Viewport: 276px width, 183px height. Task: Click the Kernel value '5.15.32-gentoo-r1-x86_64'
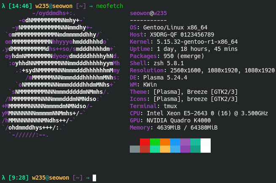click(197, 42)
